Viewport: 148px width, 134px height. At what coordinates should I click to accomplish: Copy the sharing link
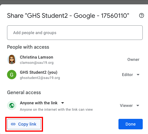click(x=24, y=124)
